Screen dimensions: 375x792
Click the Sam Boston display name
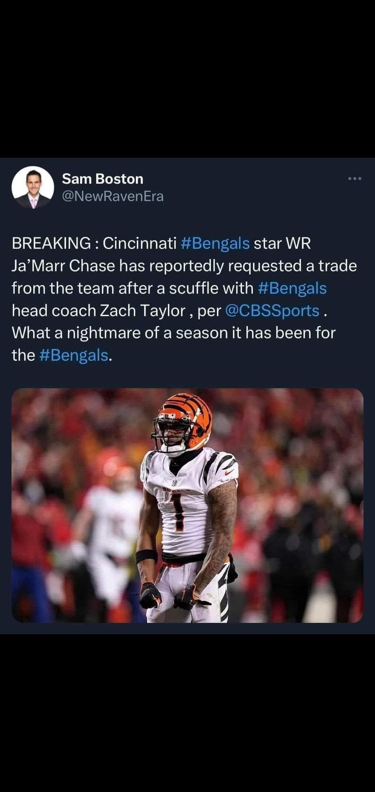pyautogui.click(x=103, y=179)
